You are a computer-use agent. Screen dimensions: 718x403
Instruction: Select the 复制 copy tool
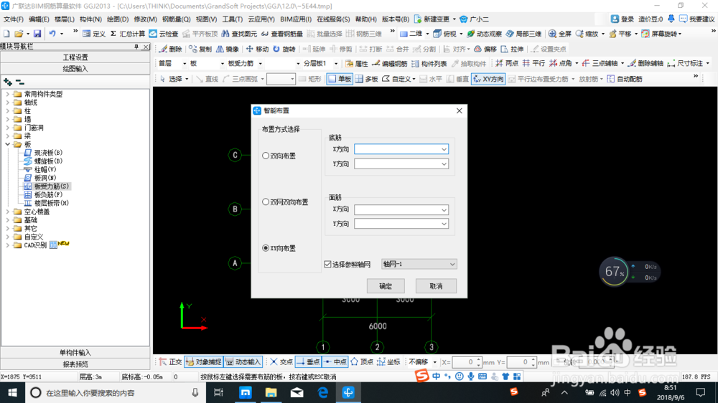(x=200, y=49)
